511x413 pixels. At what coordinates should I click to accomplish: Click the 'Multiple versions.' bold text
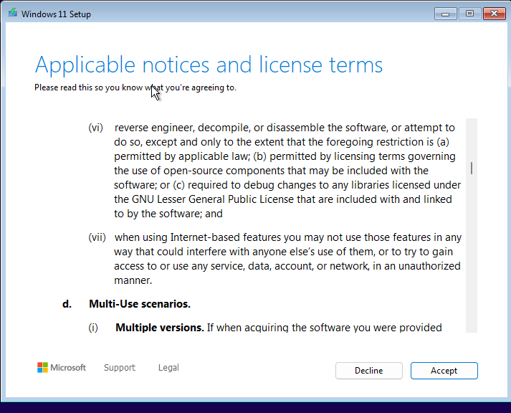(160, 327)
